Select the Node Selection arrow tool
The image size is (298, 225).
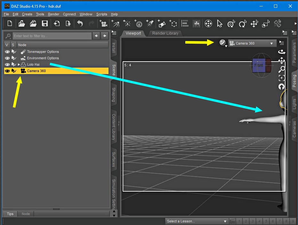(220, 24)
